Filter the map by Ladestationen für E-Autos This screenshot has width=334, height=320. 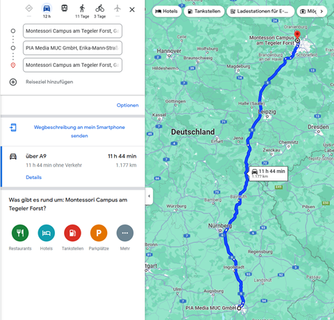[260, 11]
